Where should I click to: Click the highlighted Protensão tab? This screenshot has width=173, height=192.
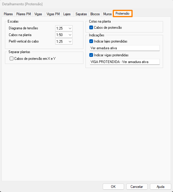coord(123,13)
